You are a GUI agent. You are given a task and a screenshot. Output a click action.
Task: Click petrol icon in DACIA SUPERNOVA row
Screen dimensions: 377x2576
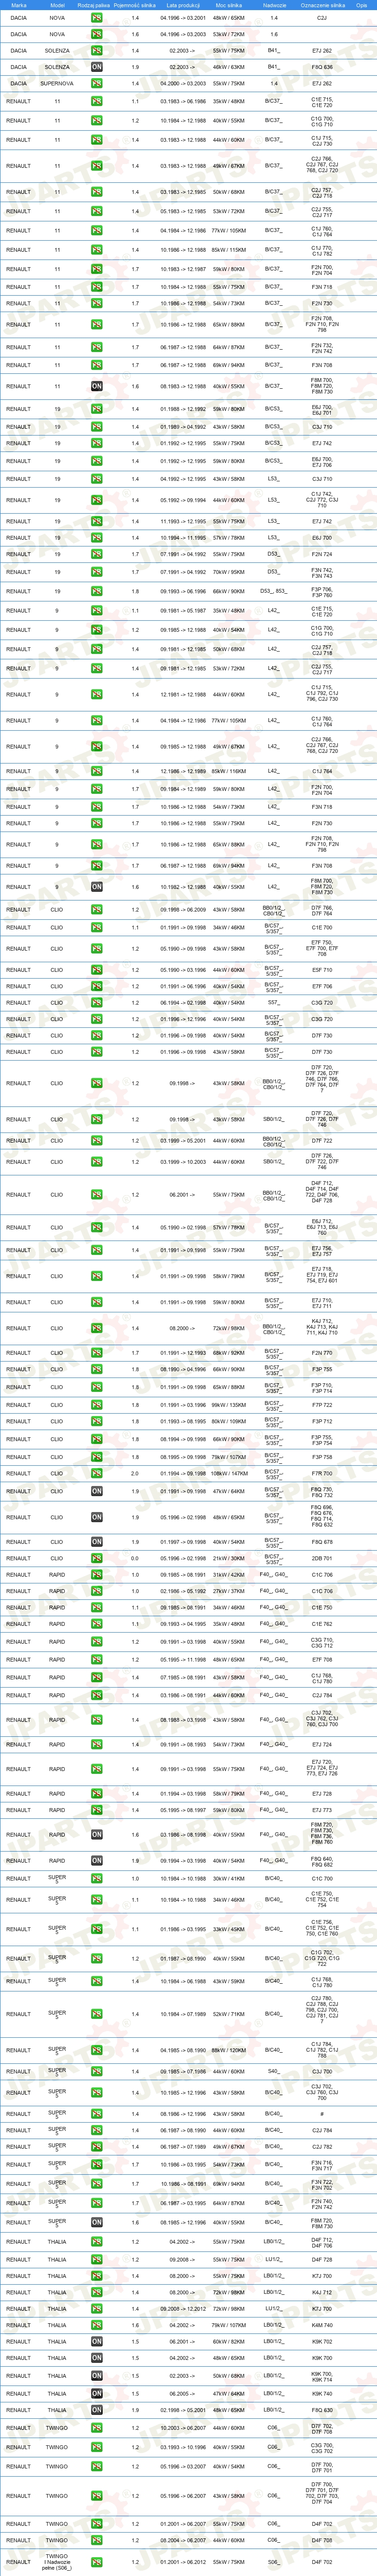click(97, 84)
